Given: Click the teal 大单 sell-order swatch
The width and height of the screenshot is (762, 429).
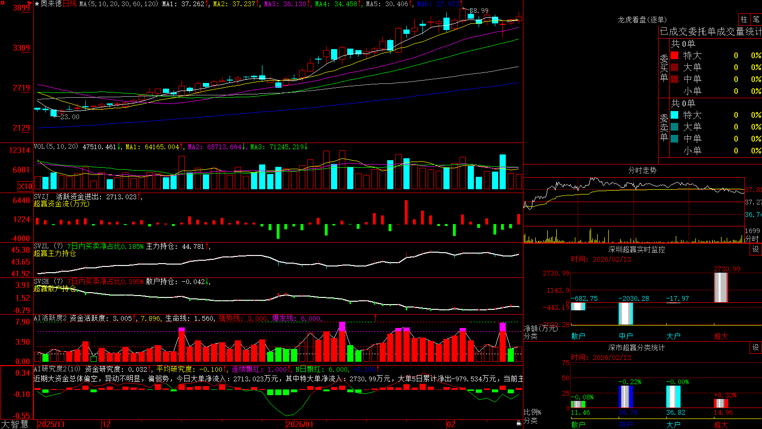Looking at the screenshot, I should point(674,127).
